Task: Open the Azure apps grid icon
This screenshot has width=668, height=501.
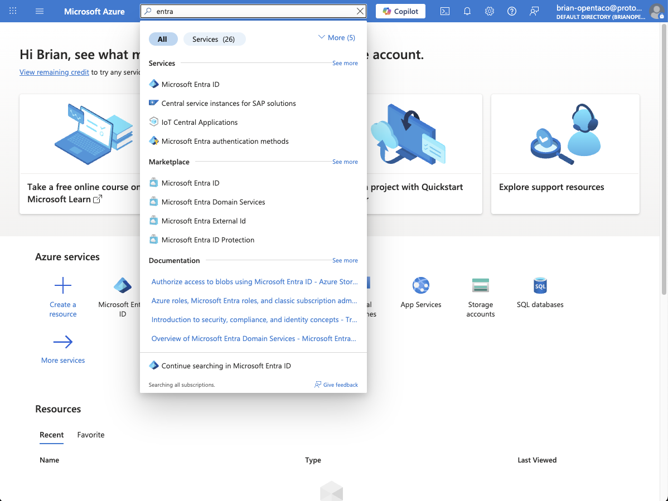Action: (x=13, y=11)
